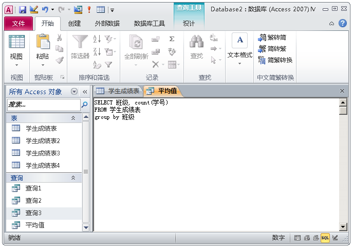Click the Format Painter brush icon

[60, 60]
